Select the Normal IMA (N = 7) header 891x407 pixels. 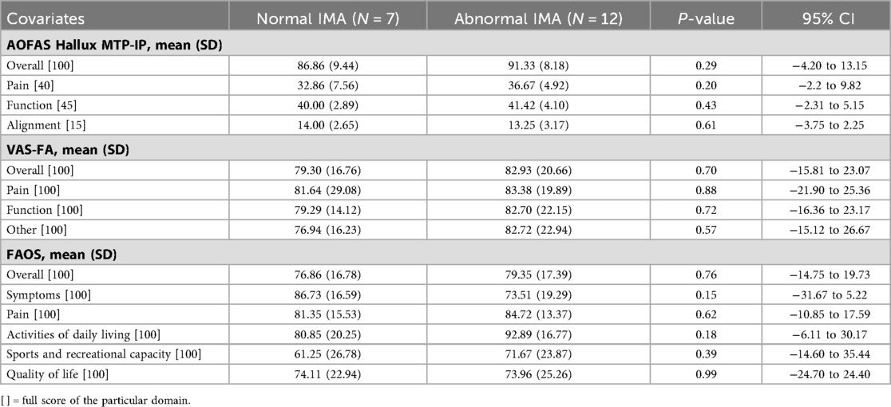click(329, 18)
